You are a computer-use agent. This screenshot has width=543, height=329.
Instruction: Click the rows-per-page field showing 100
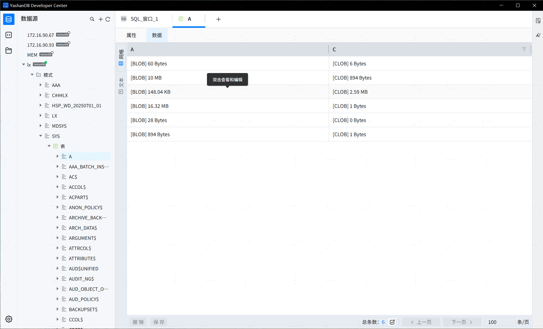tap(499, 322)
